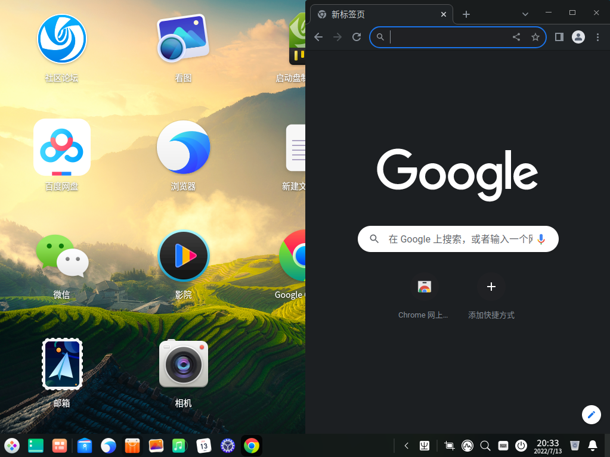Toggle Chrome side panel
The image size is (610, 457).
[559, 37]
